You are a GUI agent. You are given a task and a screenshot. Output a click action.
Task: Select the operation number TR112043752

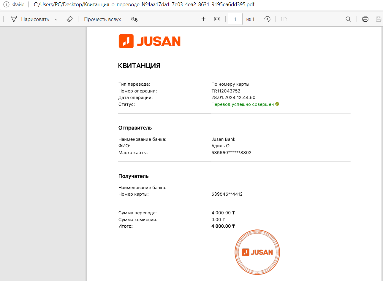point(226,91)
